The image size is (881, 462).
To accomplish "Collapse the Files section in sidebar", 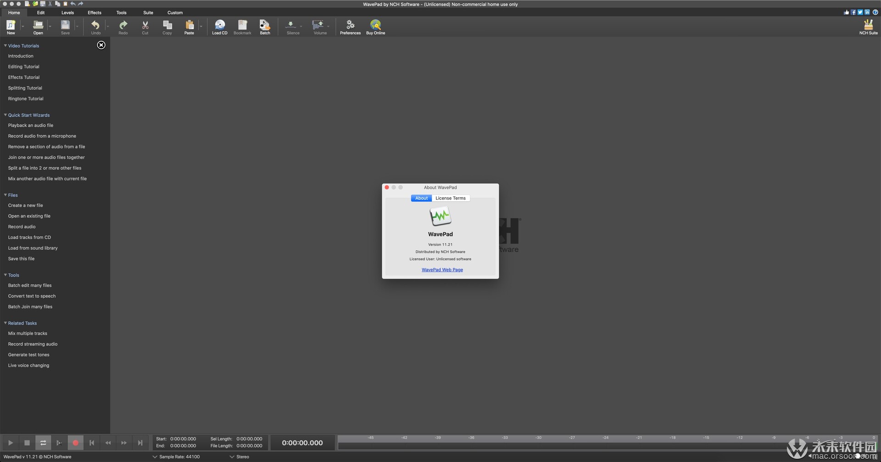I will click(x=6, y=195).
